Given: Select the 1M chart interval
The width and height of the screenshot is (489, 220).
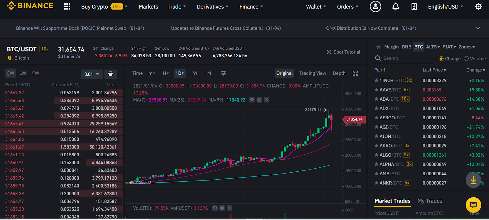Looking at the screenshot, I should [208, 73].
